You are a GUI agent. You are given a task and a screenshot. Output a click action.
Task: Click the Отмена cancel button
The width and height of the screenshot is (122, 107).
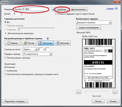coord(113,101)
